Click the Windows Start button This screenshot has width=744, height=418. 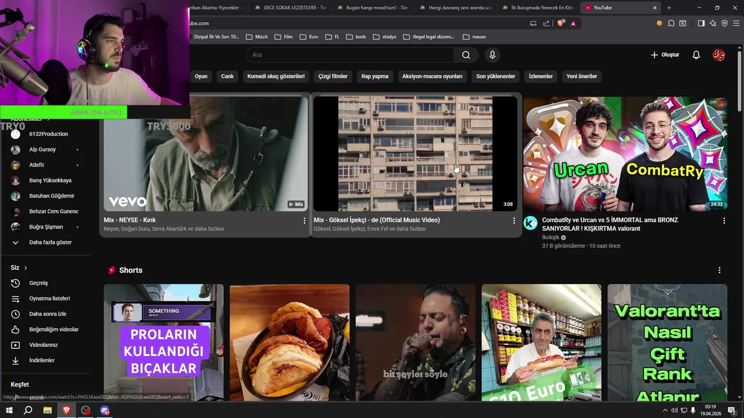[9, 410]
